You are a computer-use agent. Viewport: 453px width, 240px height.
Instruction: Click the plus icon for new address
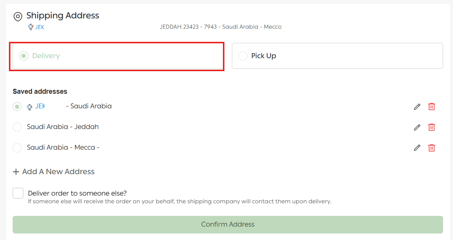[x=16, y=172]
